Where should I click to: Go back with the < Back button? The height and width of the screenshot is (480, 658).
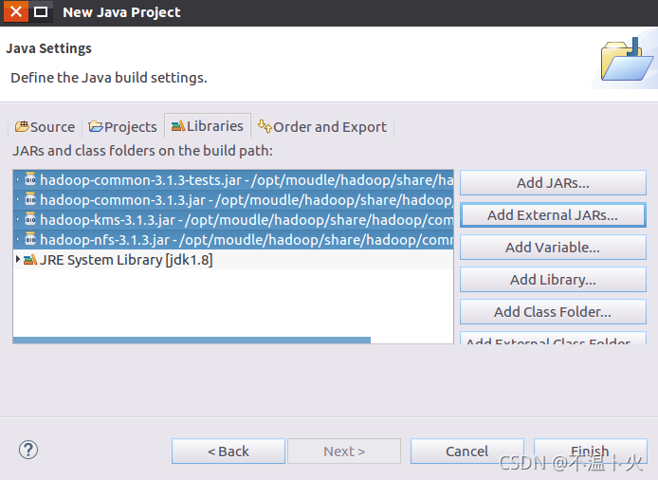(x=228, y=452)
